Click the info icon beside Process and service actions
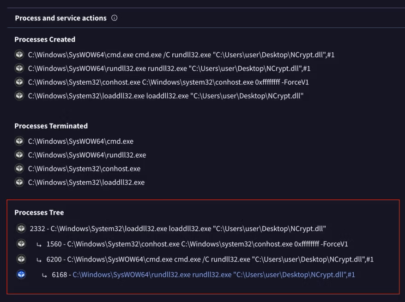The height and width of the screenshot is (302, 405). tap(114, 18)
